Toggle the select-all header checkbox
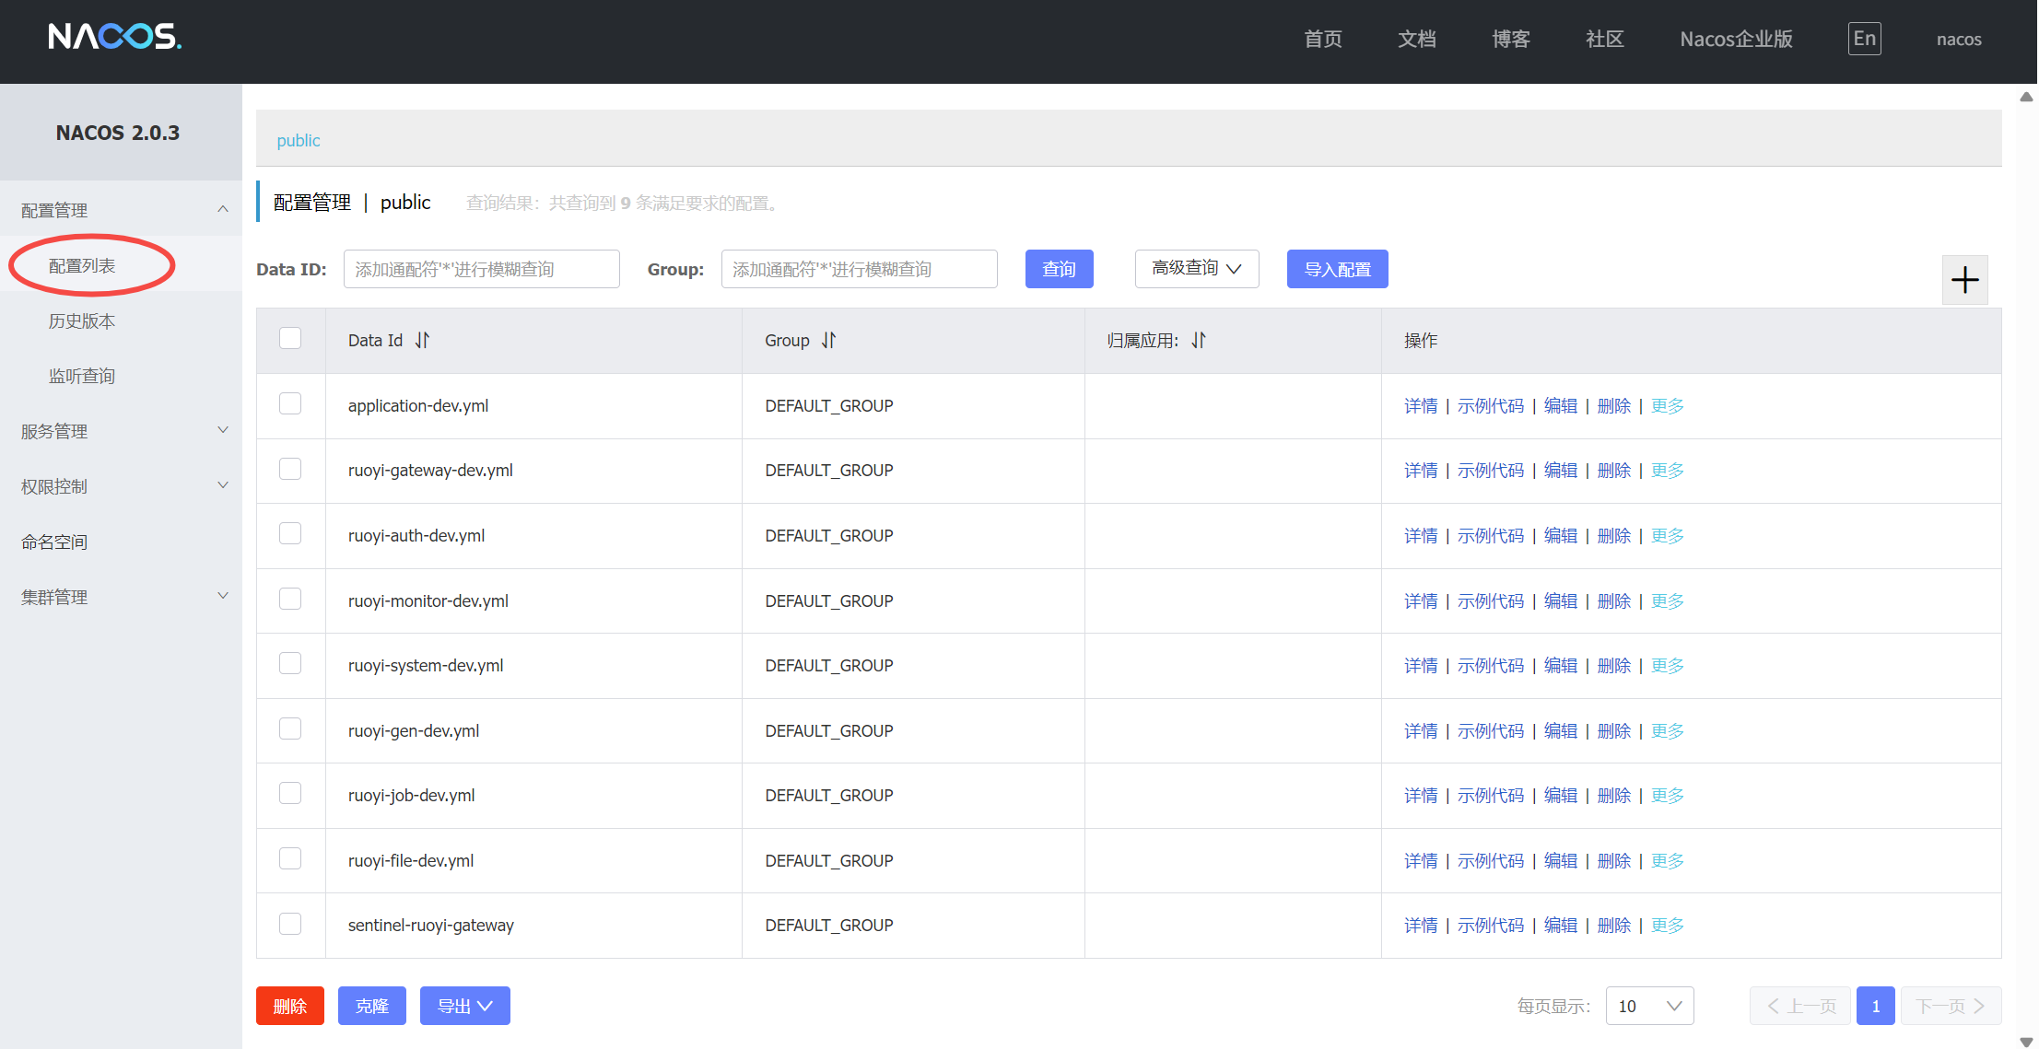 pyautogui.click(x=290, y=338)
